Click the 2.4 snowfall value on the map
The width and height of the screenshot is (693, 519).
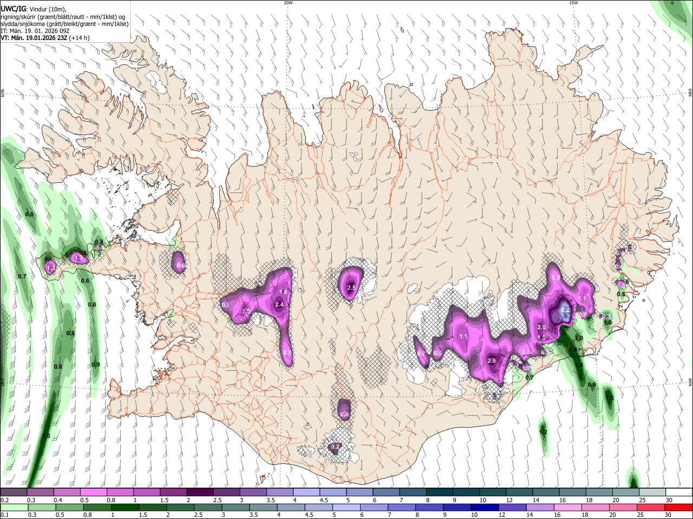(x=279, y=305)
